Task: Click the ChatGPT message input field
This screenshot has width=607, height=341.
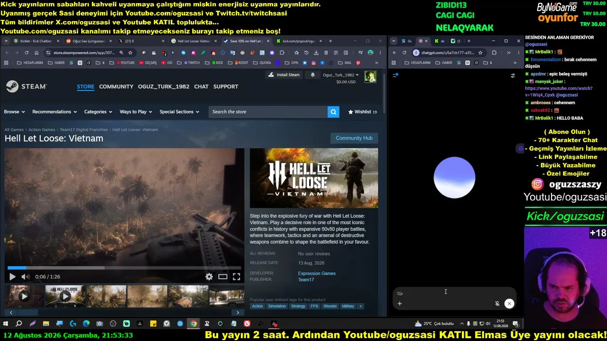Action: (454, 294)
